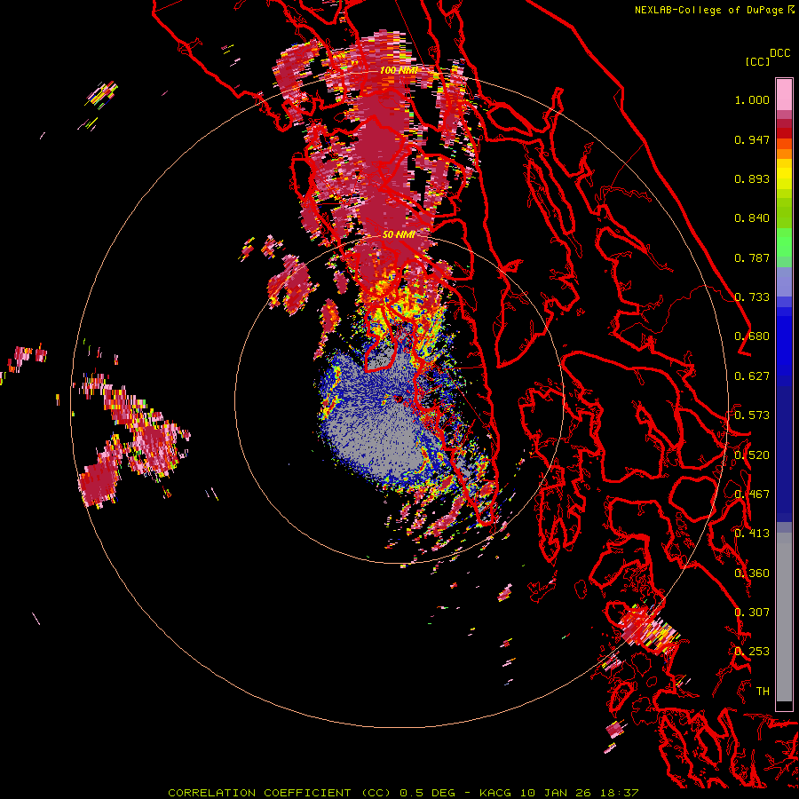
Task: Click the DCC [CC] legend title
Action: coord(767,57)
